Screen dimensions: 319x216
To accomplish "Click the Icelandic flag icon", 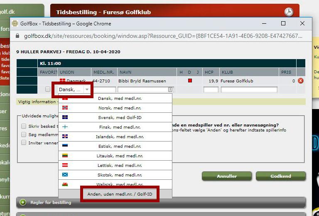I will point(65,137).
